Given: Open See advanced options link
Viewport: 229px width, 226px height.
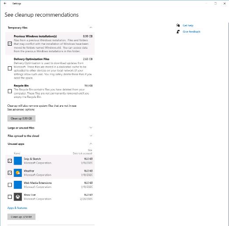Looking at the screenshot, I should click(x=21, y=109).
